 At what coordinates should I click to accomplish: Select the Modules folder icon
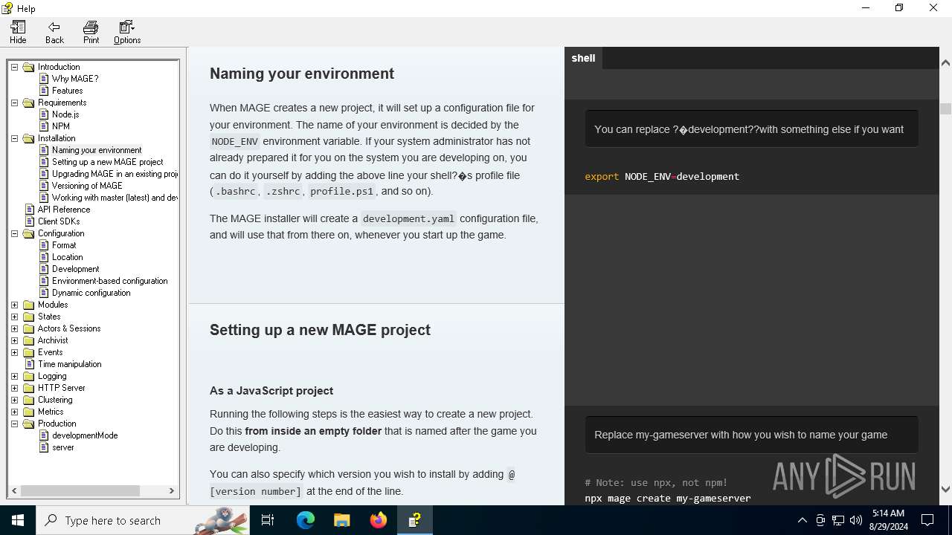coord(29,305)
